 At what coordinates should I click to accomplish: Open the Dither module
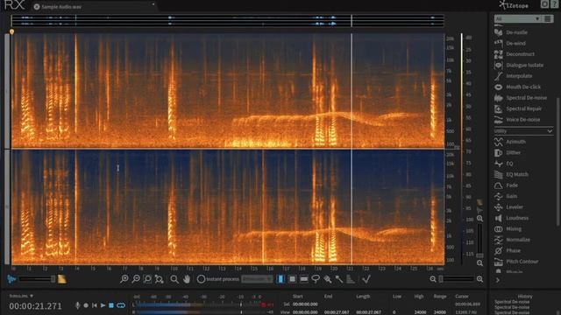point(508,153)
